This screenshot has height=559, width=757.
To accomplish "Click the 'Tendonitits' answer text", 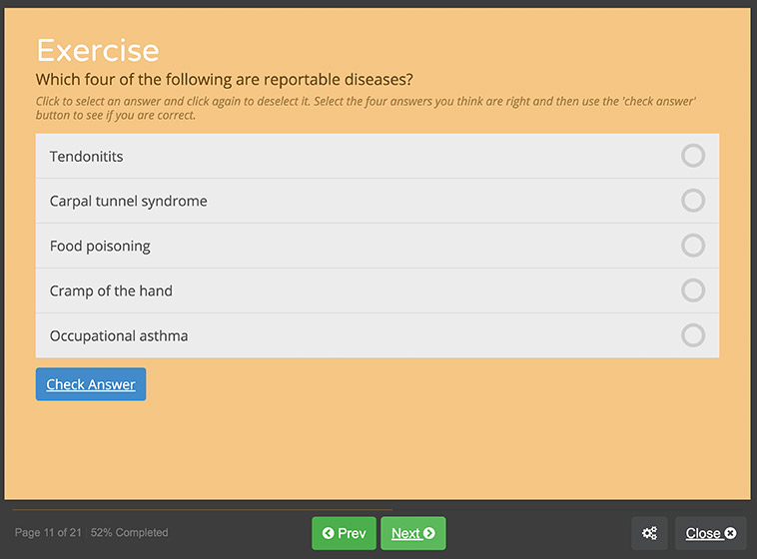I will tap(87, 157).
